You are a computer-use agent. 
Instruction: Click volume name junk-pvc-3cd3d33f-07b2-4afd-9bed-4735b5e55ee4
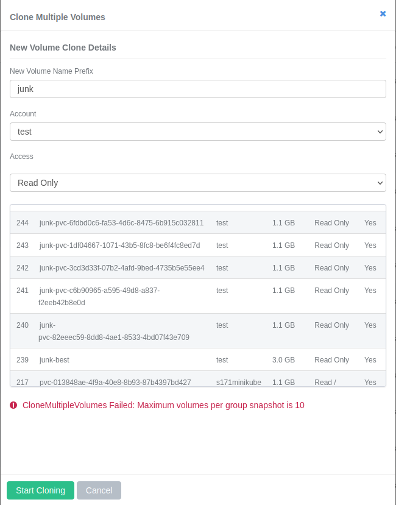click(122, 268)
